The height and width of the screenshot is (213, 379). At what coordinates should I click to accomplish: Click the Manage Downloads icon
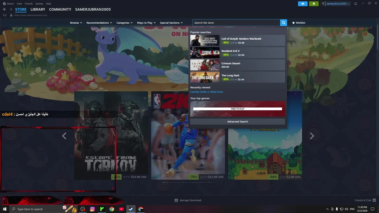(x=176, y=200)
